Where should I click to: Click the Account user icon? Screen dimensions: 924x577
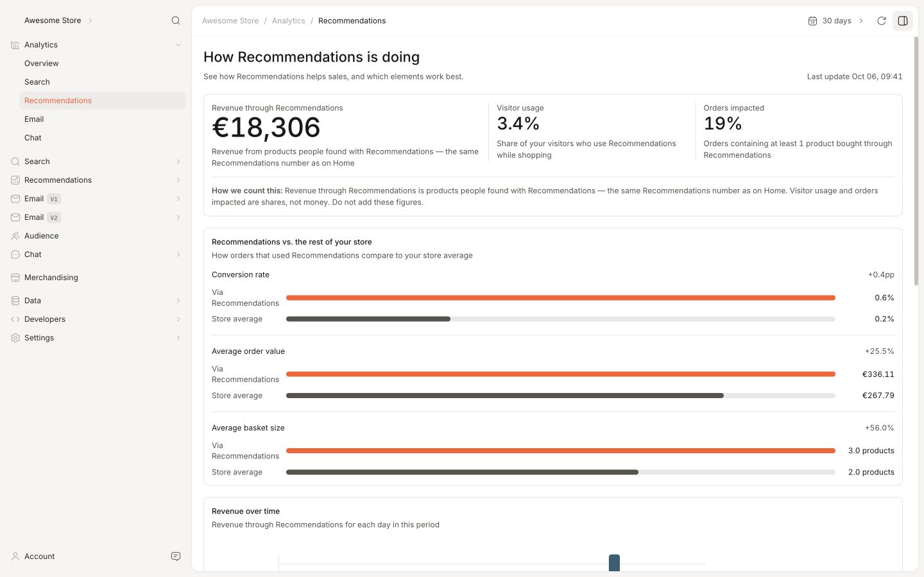[15, 556]
